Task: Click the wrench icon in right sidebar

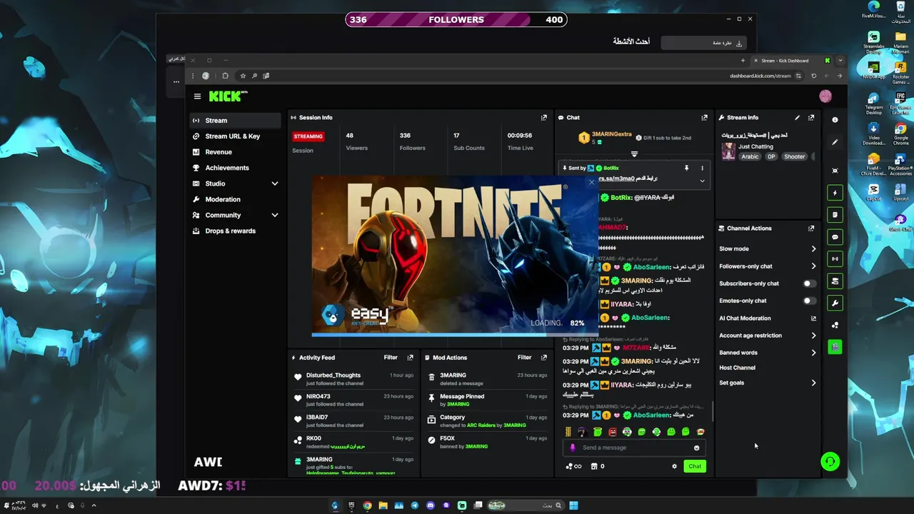Action: click(x=835, y=303)
